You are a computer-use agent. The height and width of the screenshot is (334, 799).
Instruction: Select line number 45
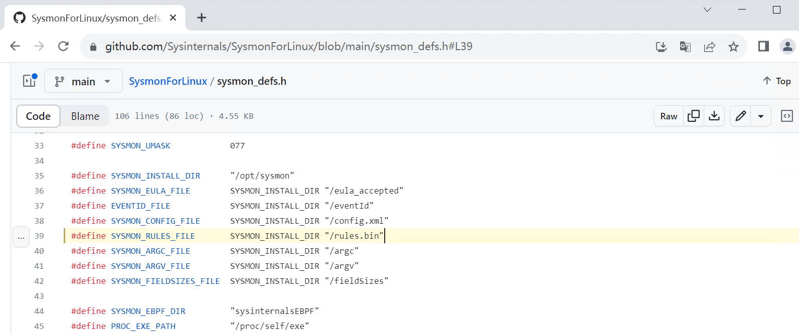point(39,326)
